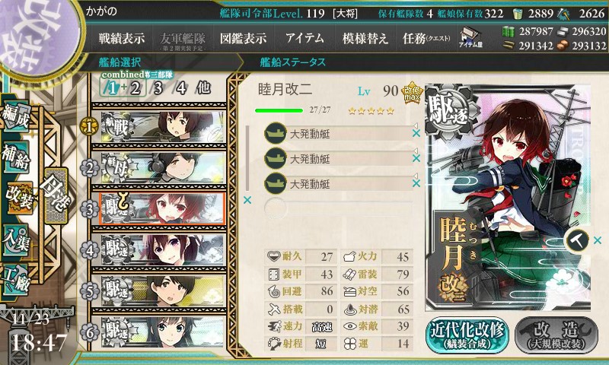Image resolution: width=609 pixels, height=365 pixels.
Task: Return to 母港 home port button
Action: (56, 195)
